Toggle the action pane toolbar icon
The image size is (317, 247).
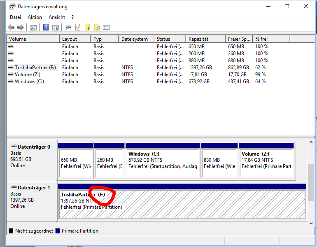point(56,28)
